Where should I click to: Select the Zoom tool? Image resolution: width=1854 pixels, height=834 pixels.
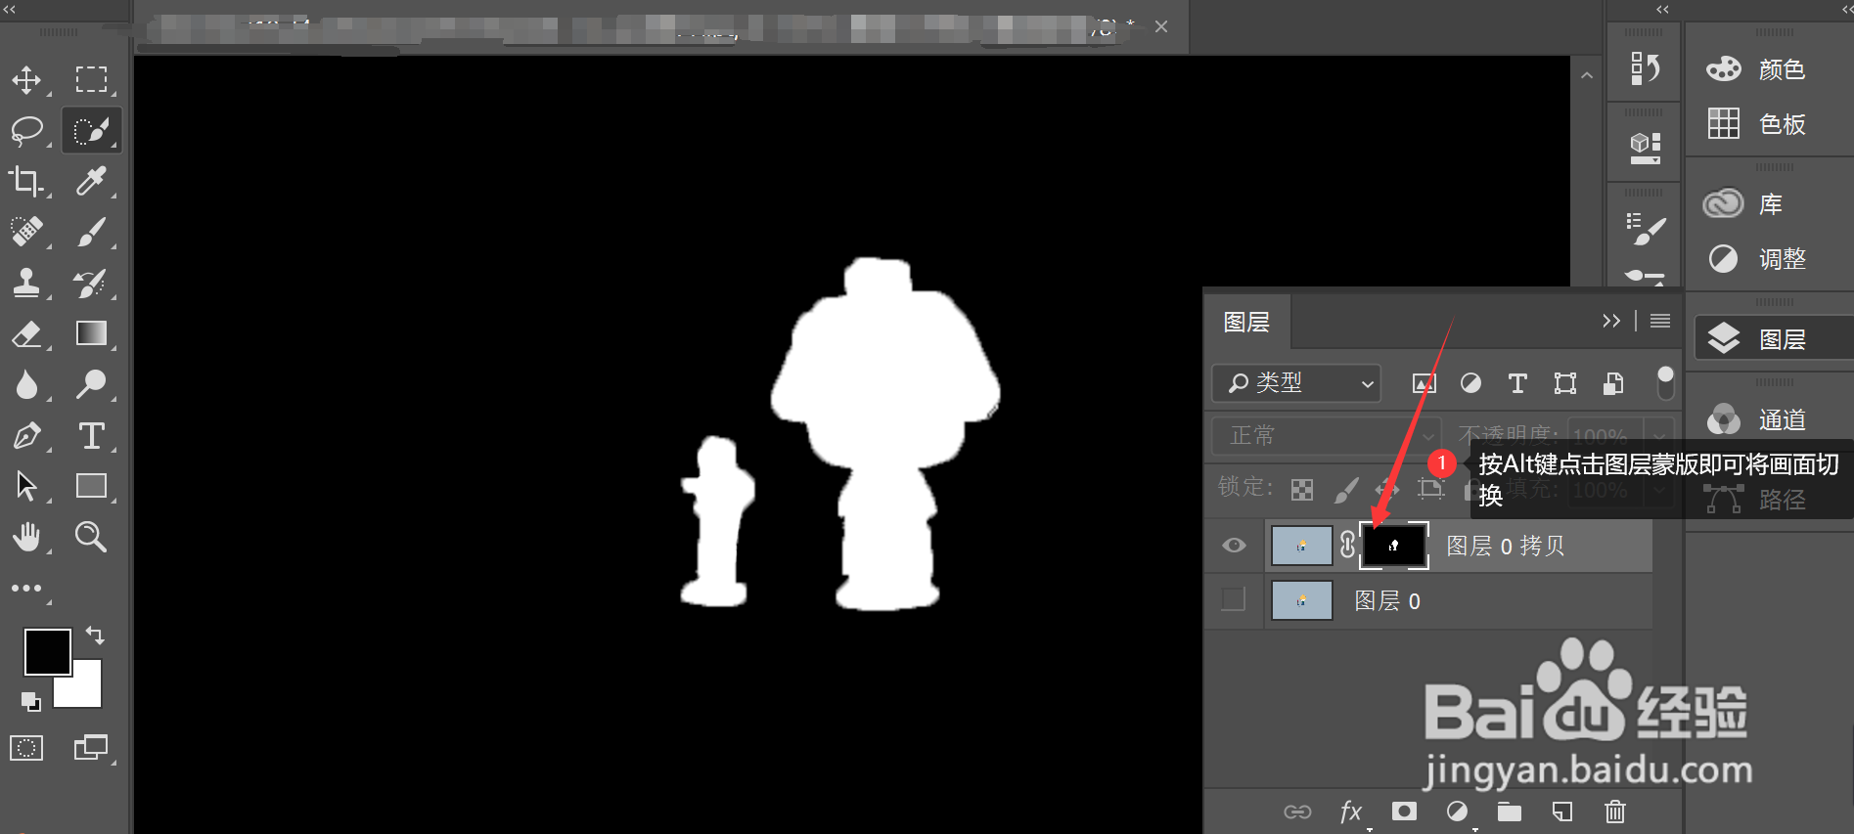click(91, 537)
